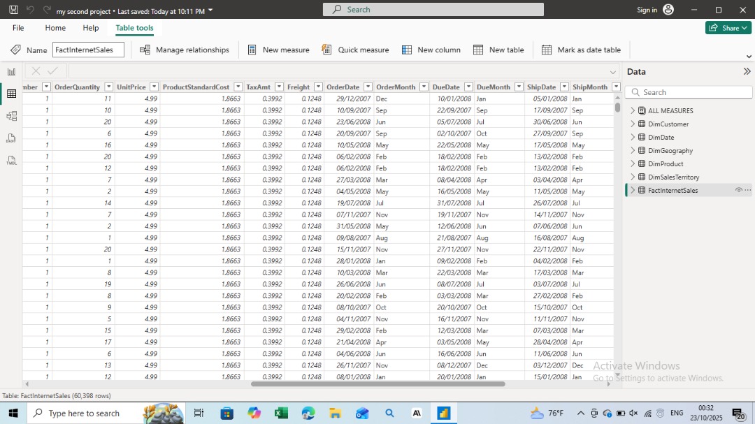Open ProductStandardCost column filter dropdown
This screenshot has height=424, width=755.
(238, 87)
